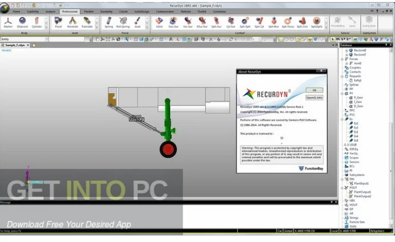This screenshot has width=395, height=242.
Task: Choose the Translate joint icon
Action: point(87,22)
